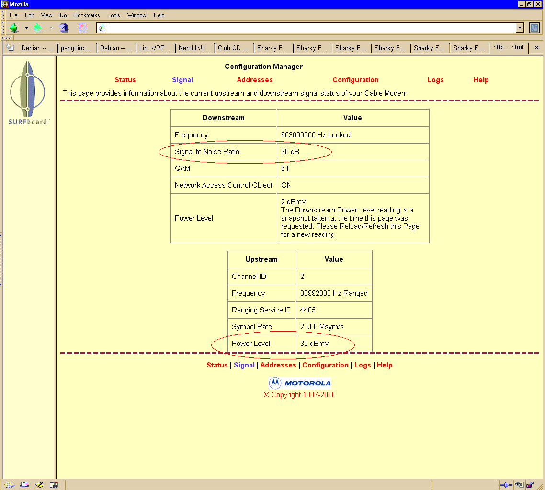545x490 pixels.
Task: Collapse the navigation toolbar using its grippy
Action: [2, 28]
